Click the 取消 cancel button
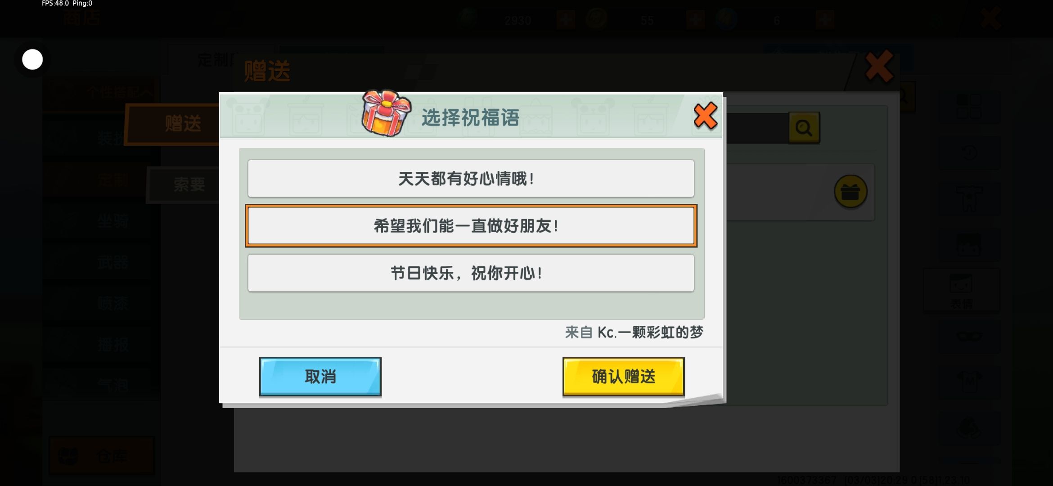The image size is (1053, 486). (320, 377)
